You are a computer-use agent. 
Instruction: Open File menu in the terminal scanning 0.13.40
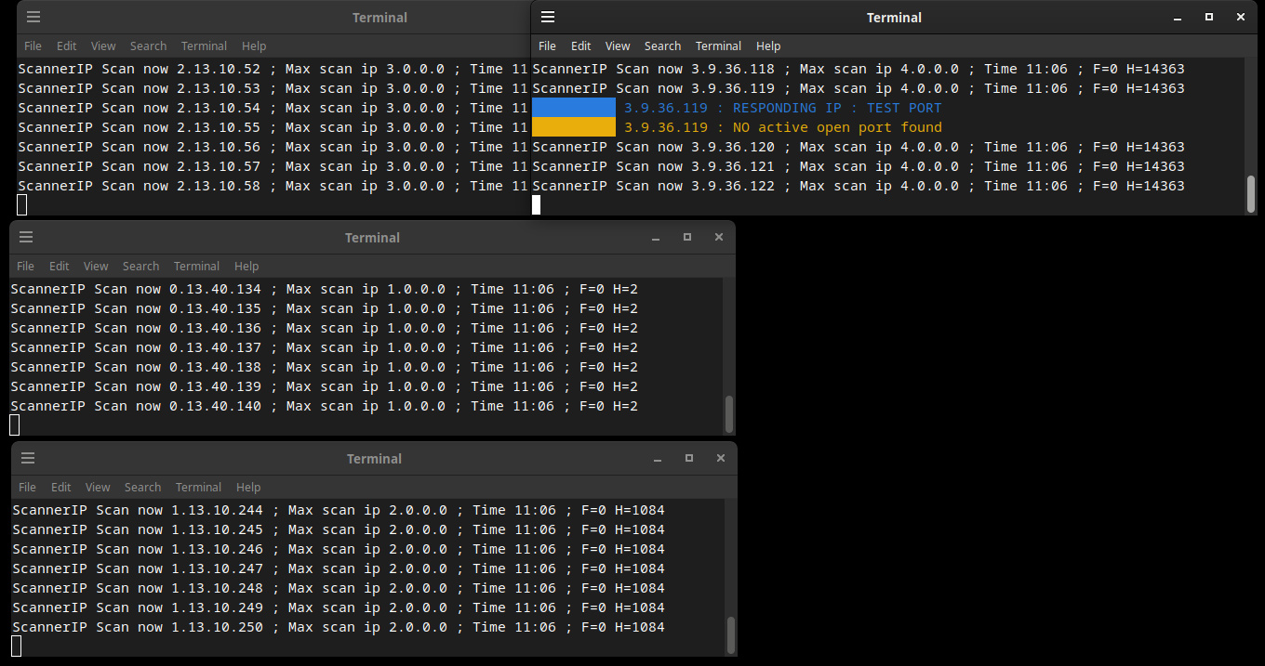click(25, 266)
